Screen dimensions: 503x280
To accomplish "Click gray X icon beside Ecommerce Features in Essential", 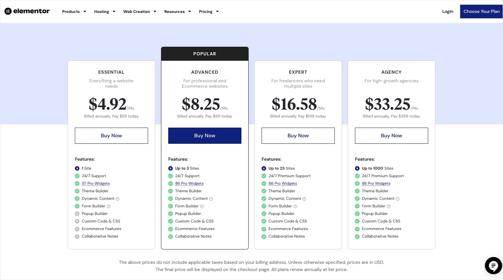I will coord(77,229).
